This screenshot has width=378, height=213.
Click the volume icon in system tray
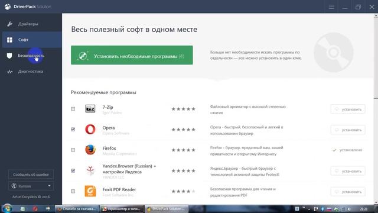click(349, 209)
